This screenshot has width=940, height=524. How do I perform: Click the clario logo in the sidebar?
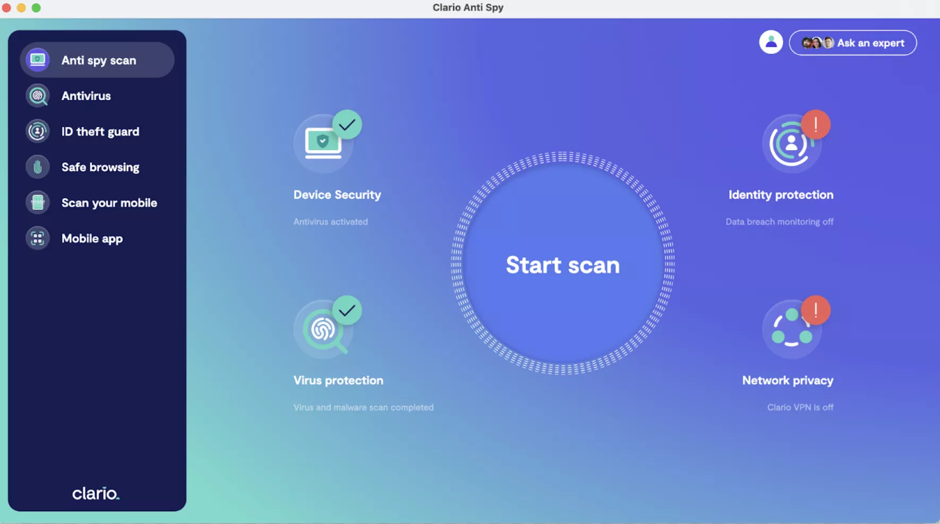[x=96, y=494]
